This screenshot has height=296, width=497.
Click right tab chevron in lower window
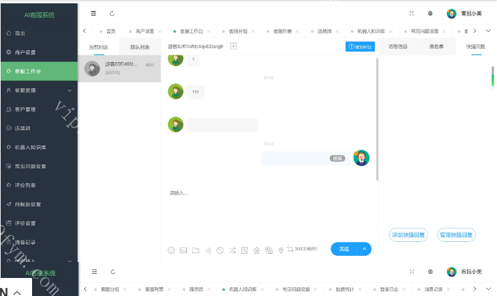[x=474, y=289]
